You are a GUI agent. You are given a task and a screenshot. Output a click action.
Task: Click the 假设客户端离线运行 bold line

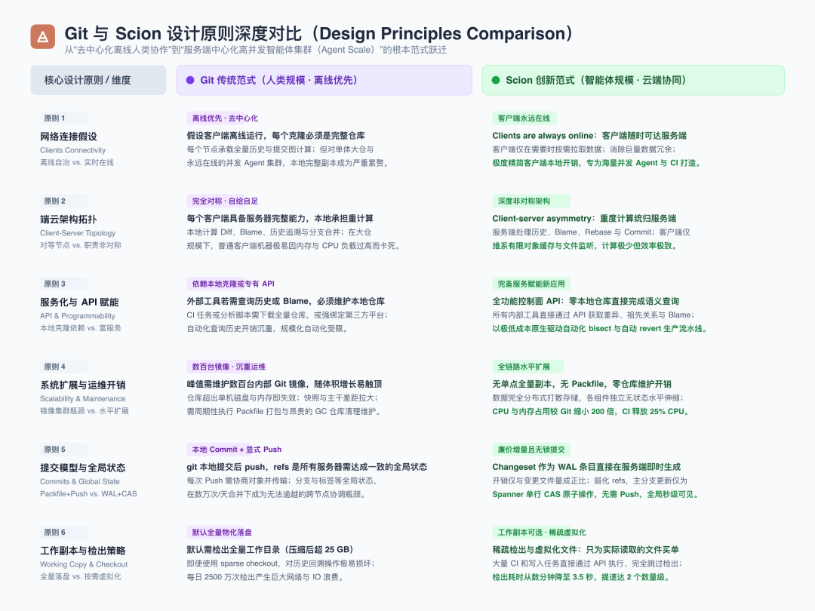275,136
